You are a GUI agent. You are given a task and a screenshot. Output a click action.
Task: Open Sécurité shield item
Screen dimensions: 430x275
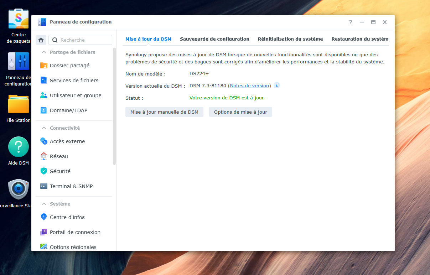tap(60, 171)
